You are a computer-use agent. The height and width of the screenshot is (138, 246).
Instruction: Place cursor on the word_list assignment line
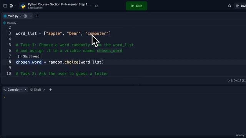click(x=63, y=33)
